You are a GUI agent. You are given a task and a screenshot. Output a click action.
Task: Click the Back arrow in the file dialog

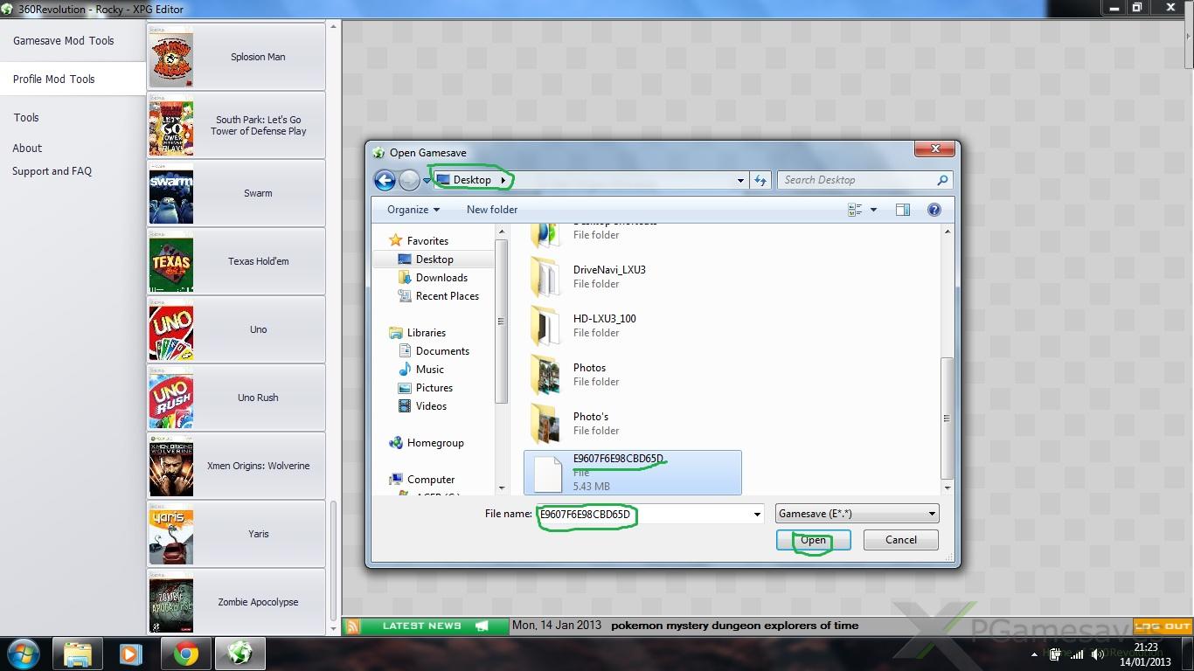pyautogui.click(x=385, y=180)
